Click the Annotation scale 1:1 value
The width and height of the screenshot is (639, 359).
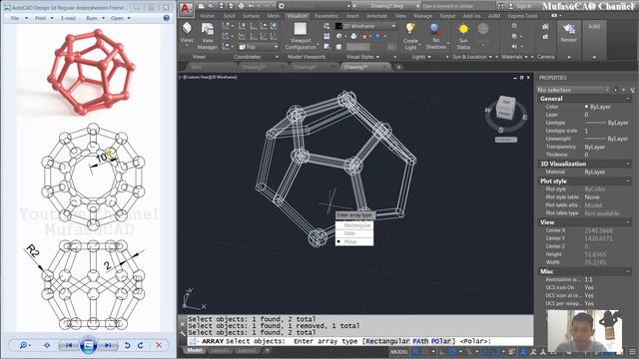click(x=588, y=279)
